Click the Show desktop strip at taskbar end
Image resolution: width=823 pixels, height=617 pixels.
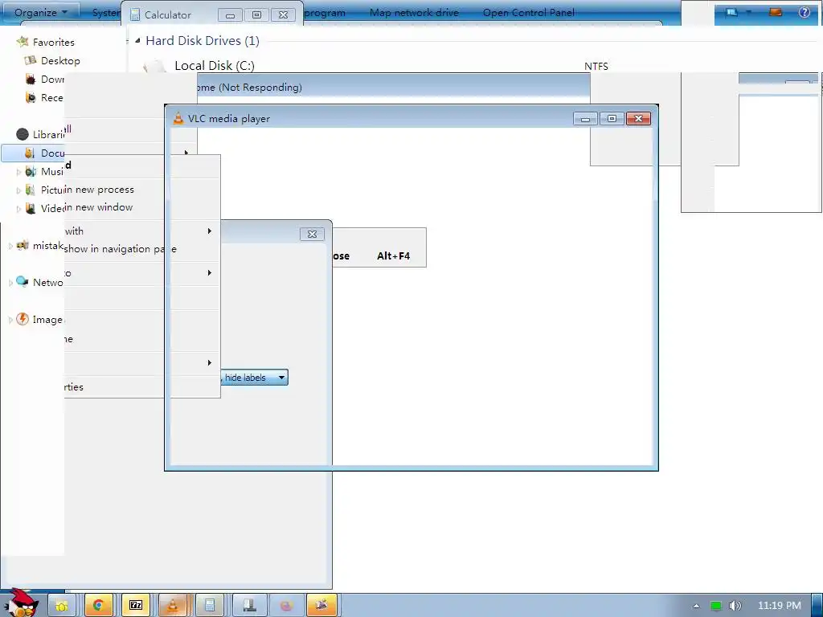817,606
